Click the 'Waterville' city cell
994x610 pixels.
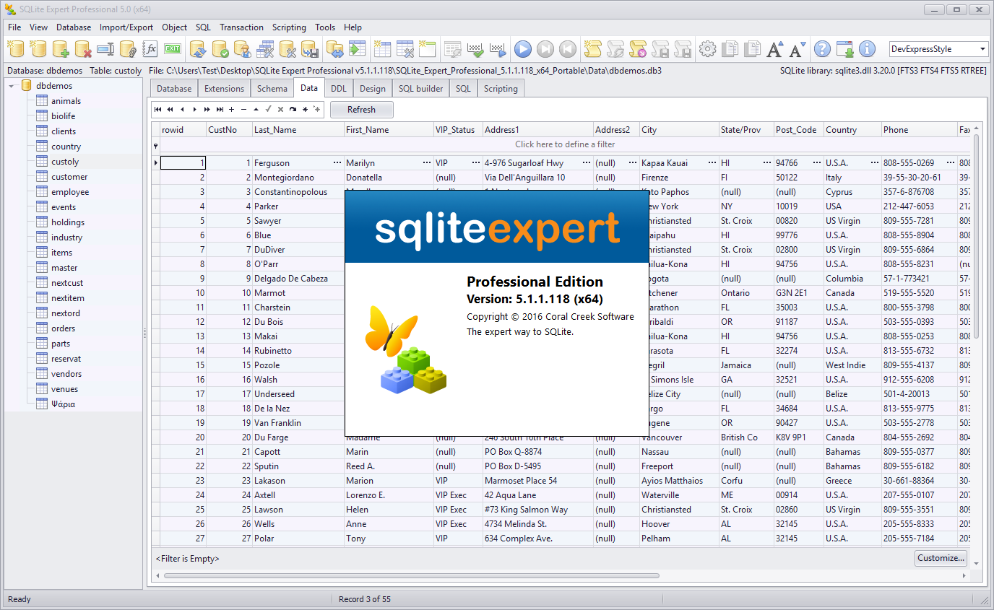tap(679, 495)
